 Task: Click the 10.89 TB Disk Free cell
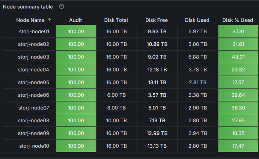(x=157, y=44)
